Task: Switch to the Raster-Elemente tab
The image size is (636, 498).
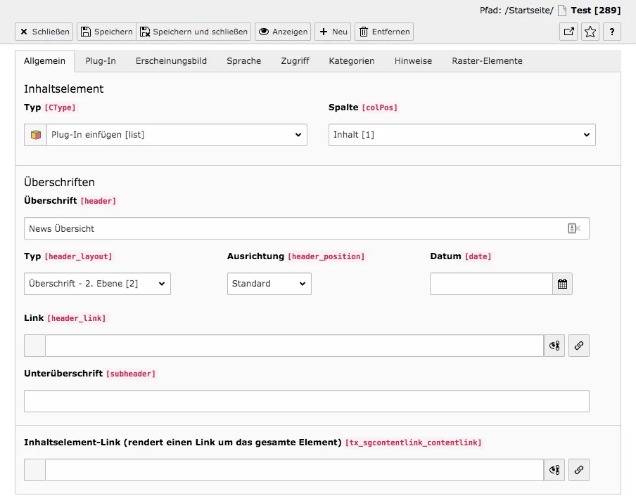Action: (x=487, y=61)
